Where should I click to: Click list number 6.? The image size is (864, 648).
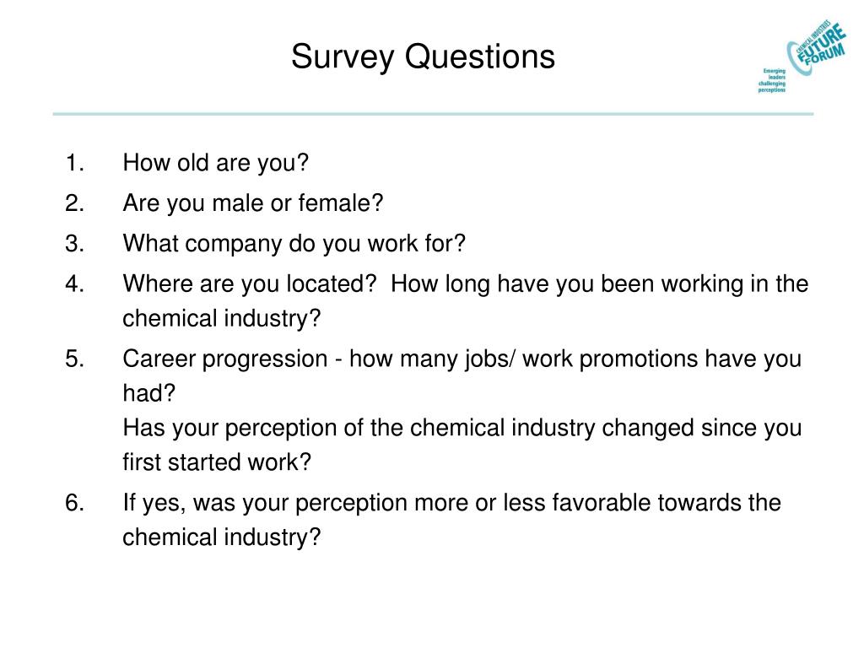(x=74, y=503)
